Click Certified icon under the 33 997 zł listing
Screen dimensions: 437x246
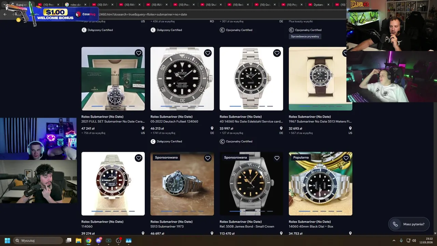[222, 141]
